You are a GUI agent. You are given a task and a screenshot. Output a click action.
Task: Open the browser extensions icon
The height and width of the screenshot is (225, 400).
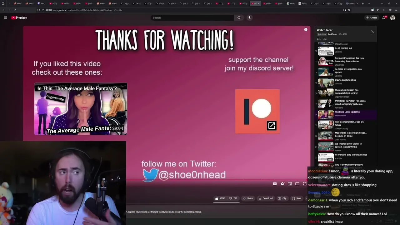[x=378, y=10]
